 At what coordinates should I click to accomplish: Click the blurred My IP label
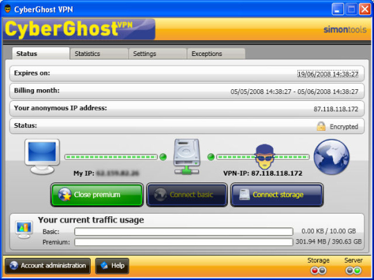click(106, 173)
